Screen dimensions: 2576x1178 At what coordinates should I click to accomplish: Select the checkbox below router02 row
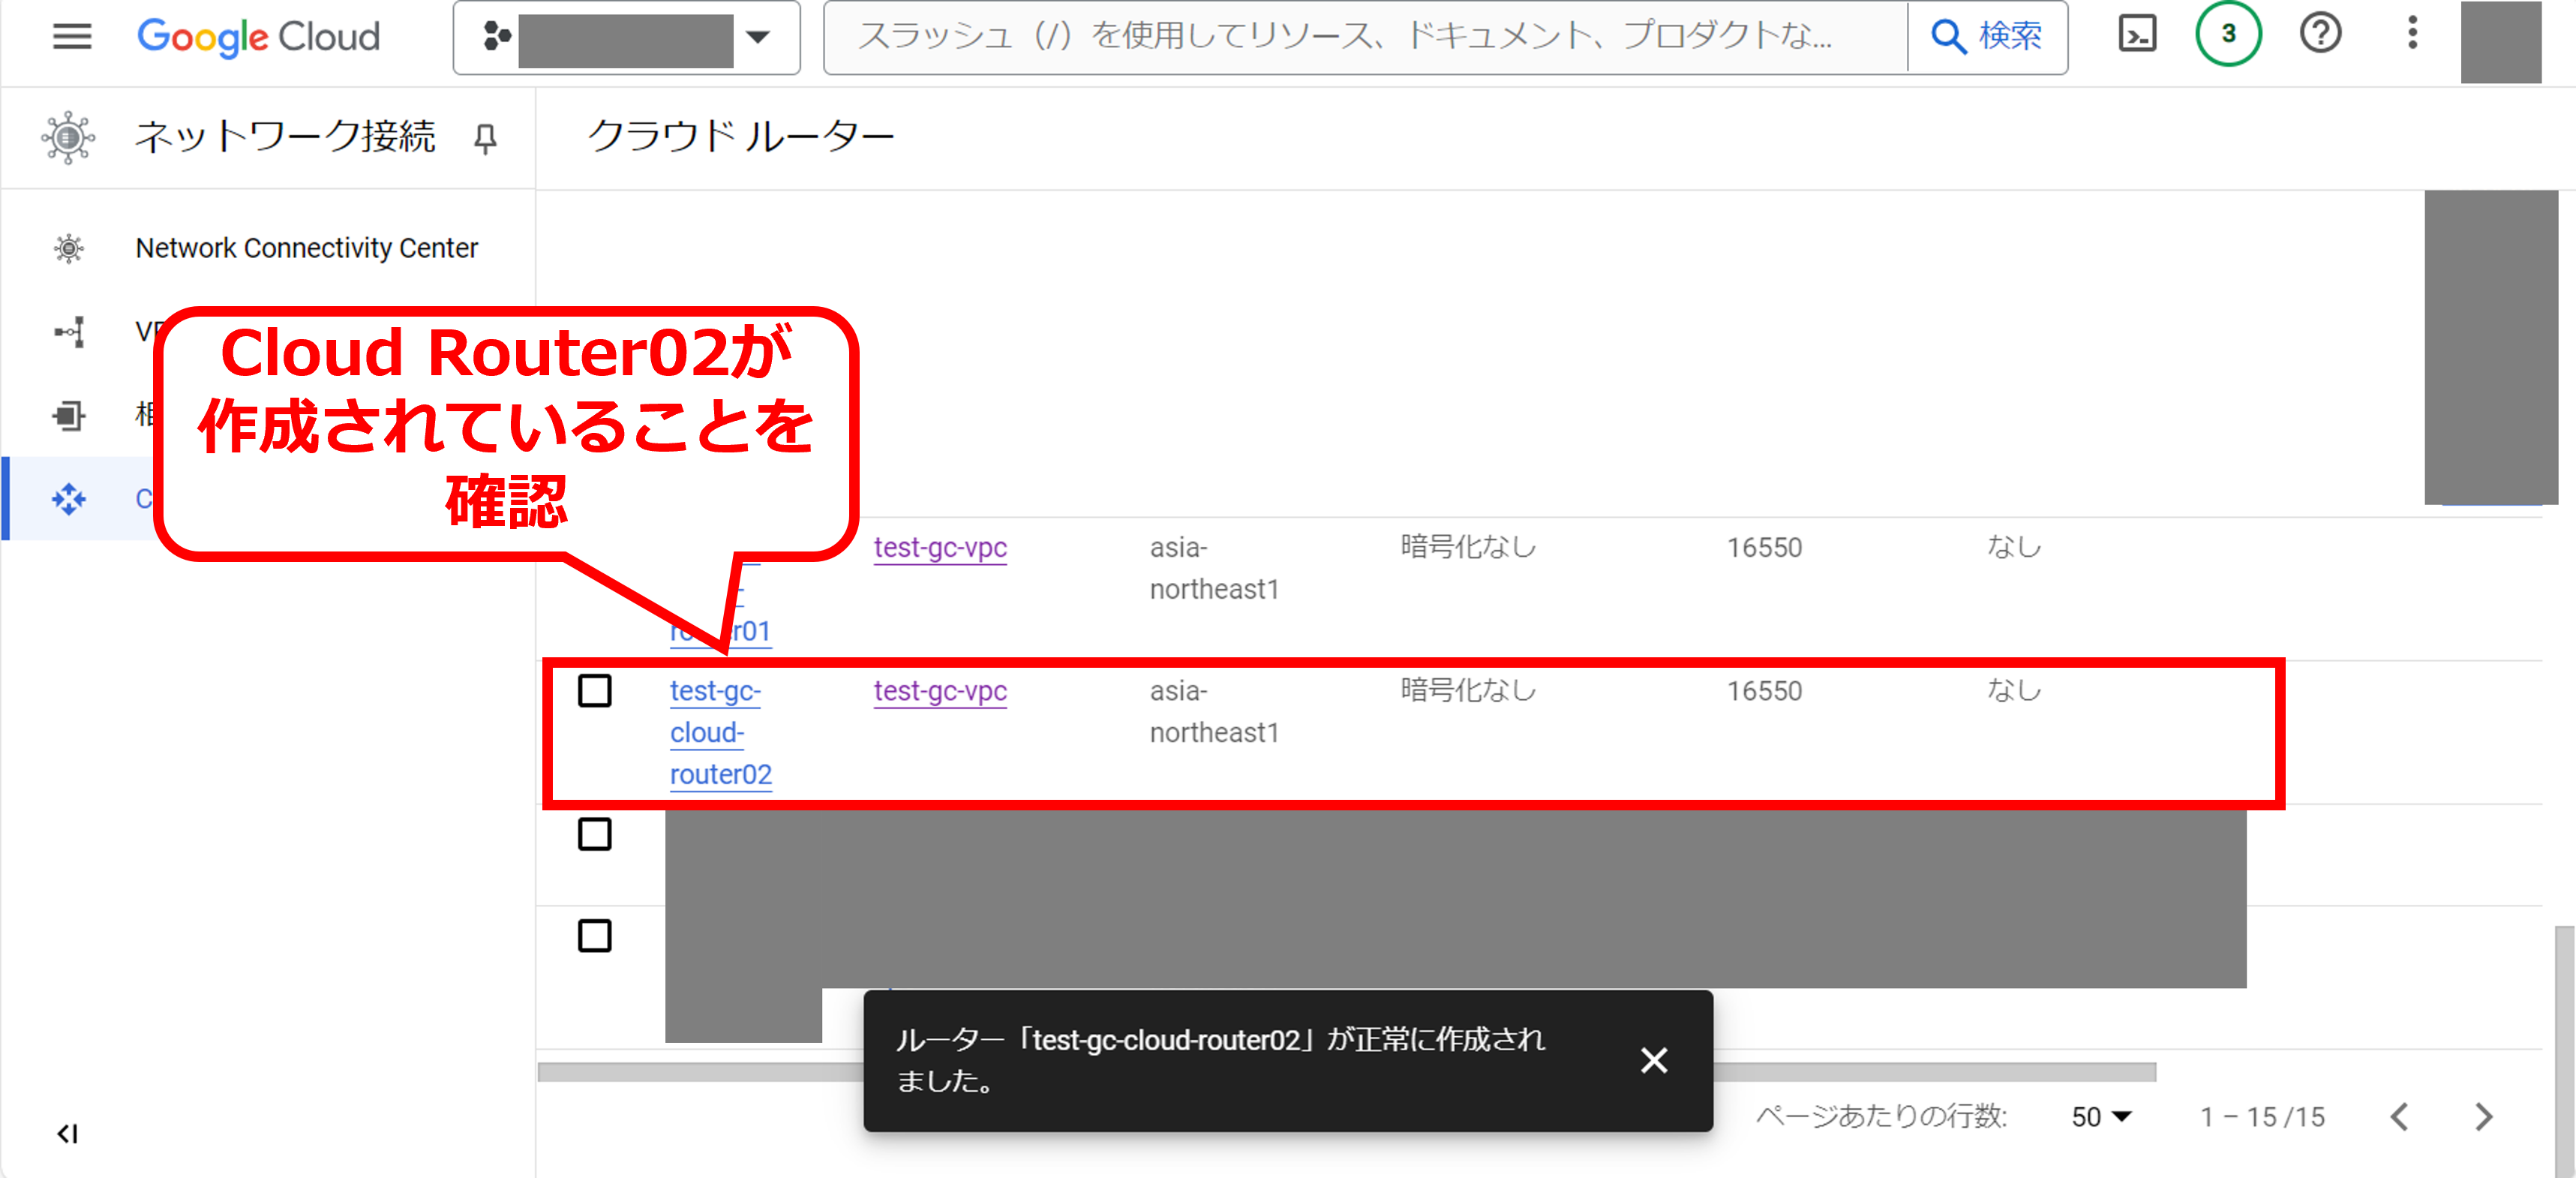click(594, 834)
